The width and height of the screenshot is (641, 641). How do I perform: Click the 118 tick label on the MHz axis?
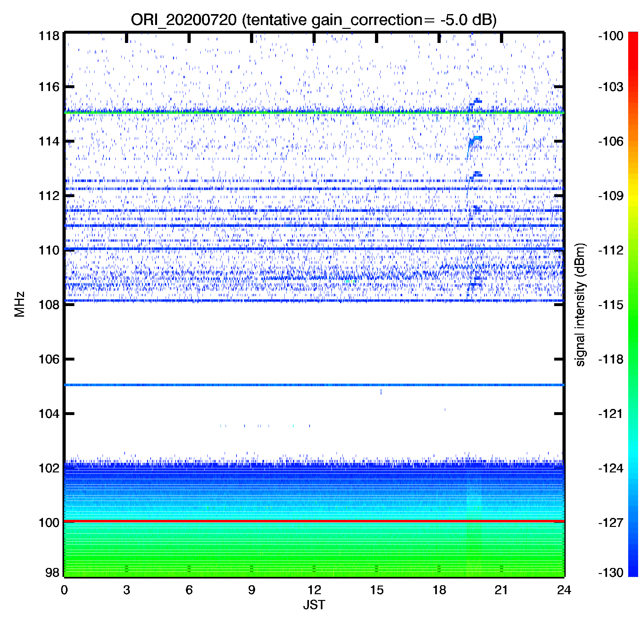coord(49,36)
